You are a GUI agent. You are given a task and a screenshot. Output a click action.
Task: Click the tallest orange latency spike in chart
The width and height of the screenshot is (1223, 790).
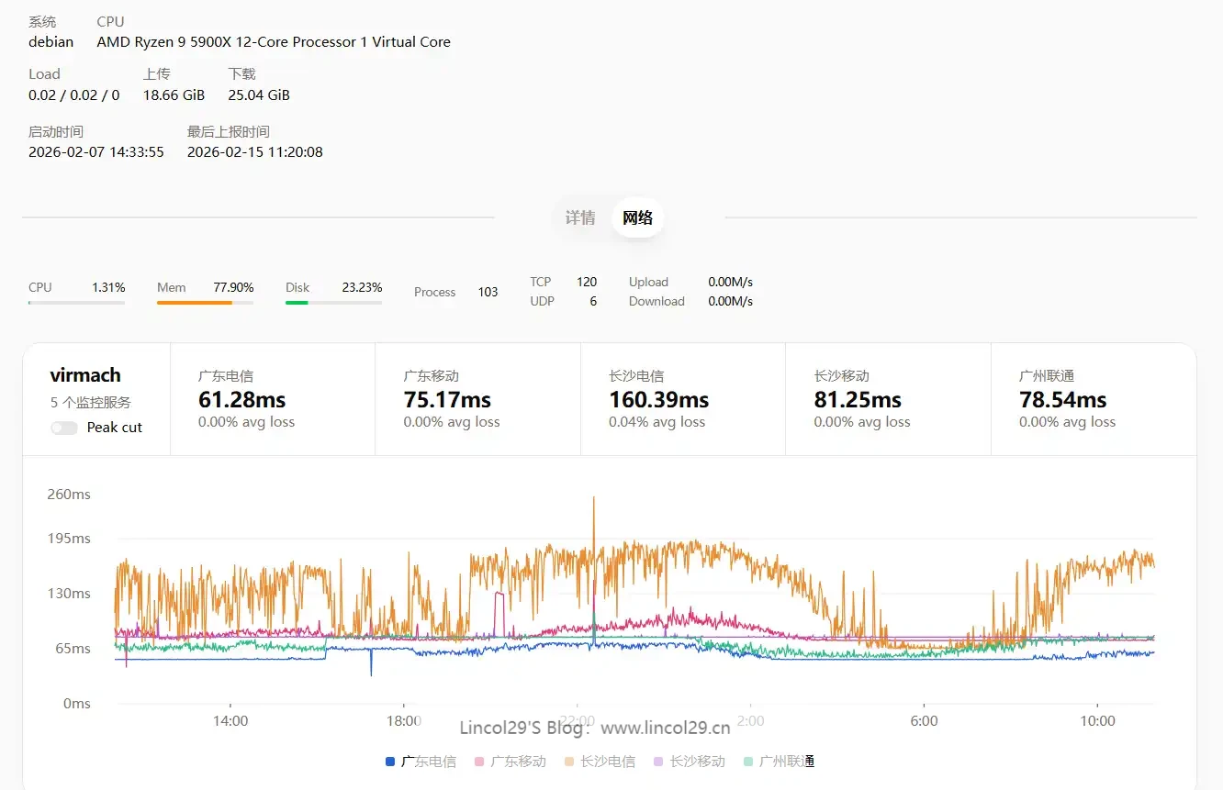click(594, 500)
